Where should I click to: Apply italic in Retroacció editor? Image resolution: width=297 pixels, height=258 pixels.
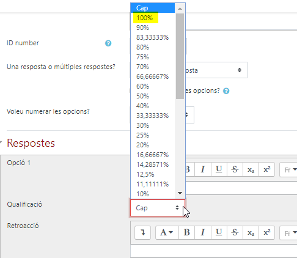tap(203, 232)
